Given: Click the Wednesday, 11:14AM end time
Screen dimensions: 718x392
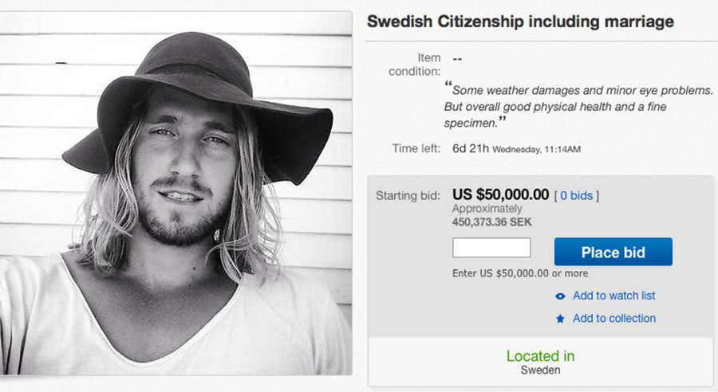Looking at the screenshot, I should (x=535, y=149).
